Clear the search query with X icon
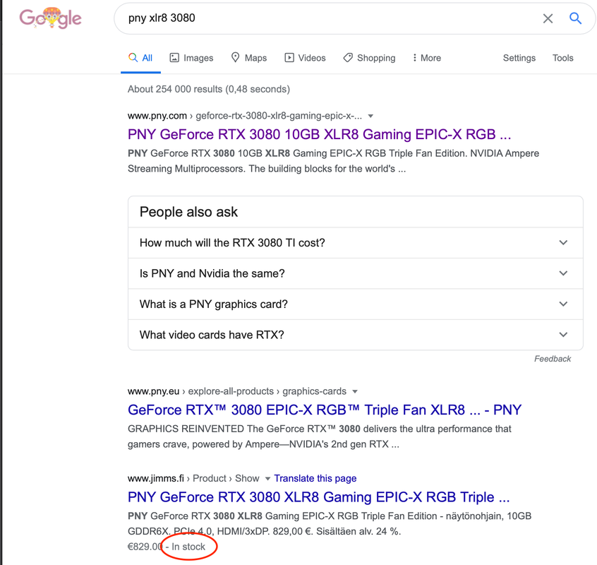This screenshot has height=565, width=597. pyautogui.click(x=548, y=18)
